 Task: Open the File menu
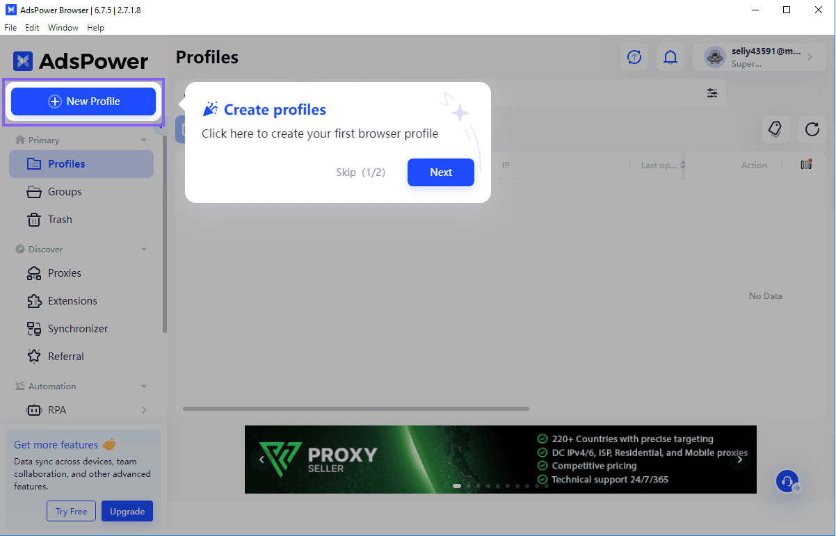point(10,27)
